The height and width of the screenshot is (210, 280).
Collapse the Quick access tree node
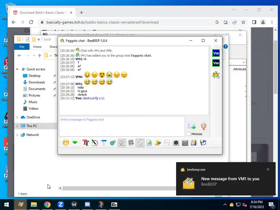tap(17, 69)
